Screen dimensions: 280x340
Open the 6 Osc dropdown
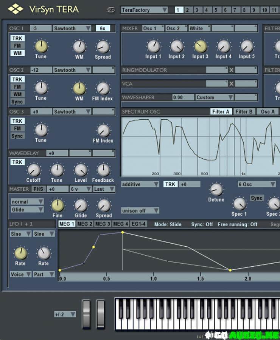pyautogui.click(x=257, y=184)
